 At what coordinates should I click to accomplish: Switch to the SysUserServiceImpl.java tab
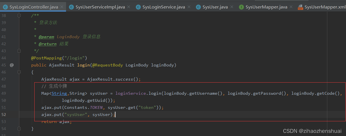100,7
